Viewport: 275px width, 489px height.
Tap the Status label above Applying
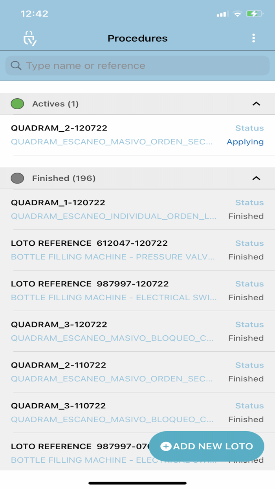(249, 128)
